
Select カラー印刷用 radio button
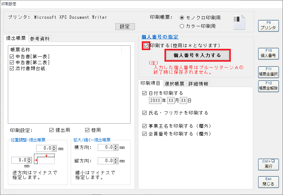182,26
